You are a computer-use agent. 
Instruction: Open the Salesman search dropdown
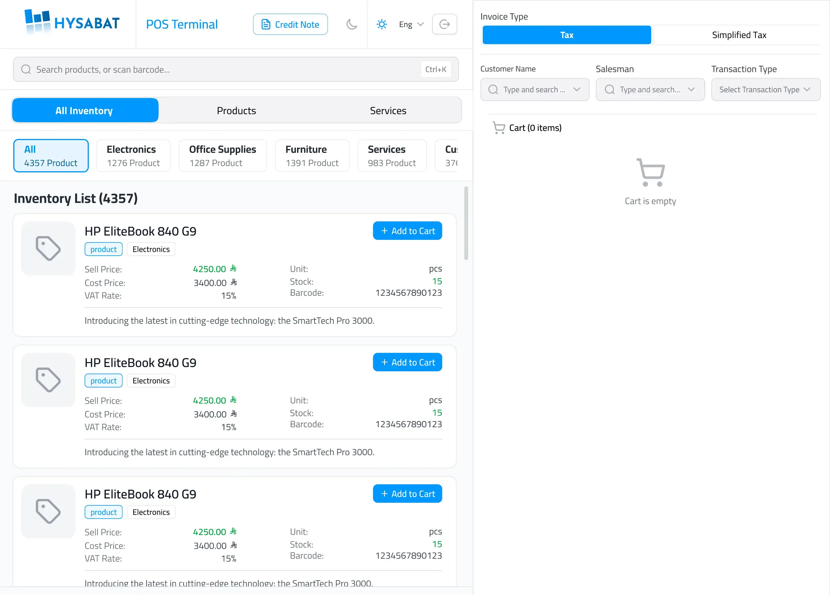point(650,90)
